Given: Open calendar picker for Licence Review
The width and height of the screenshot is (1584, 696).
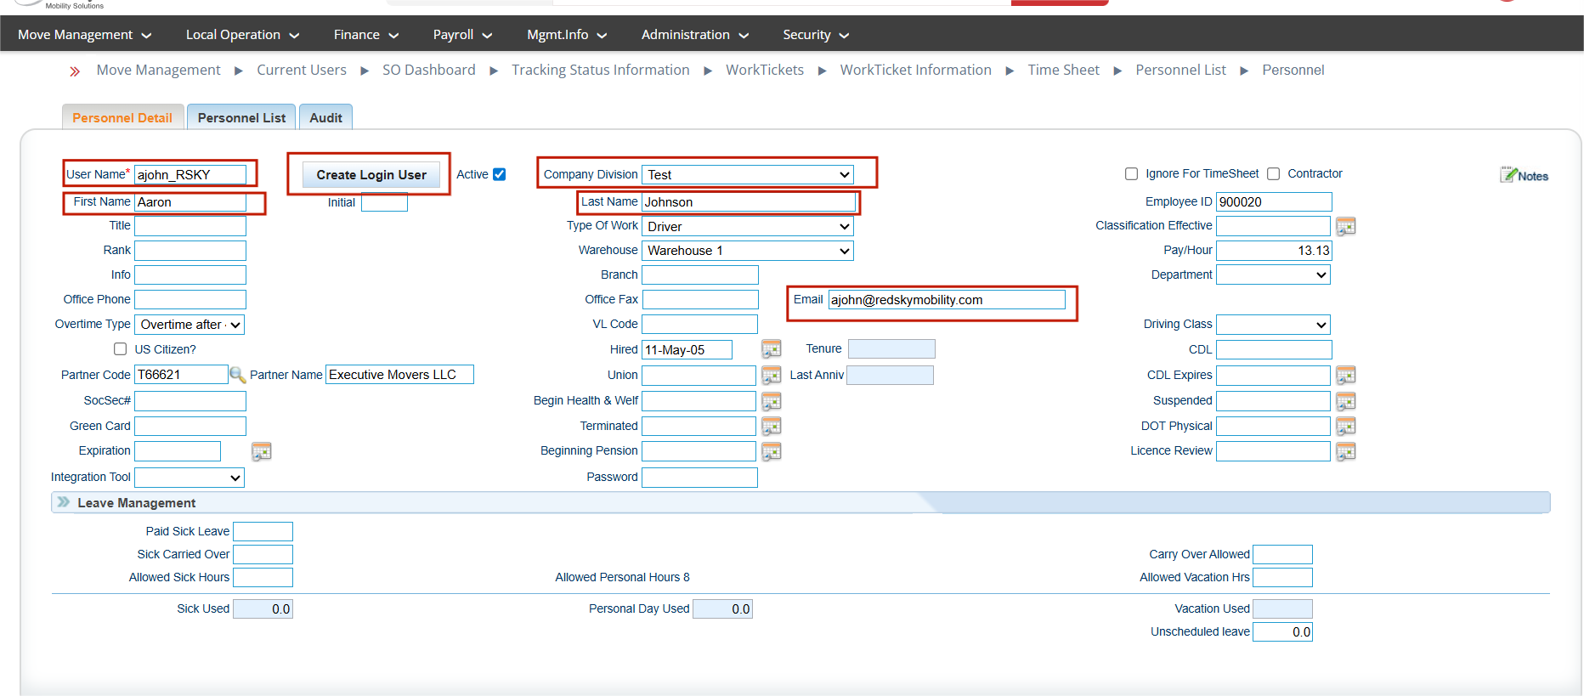Looking at the screenshot, I should pyautogui.click(x=1345, y=451).
